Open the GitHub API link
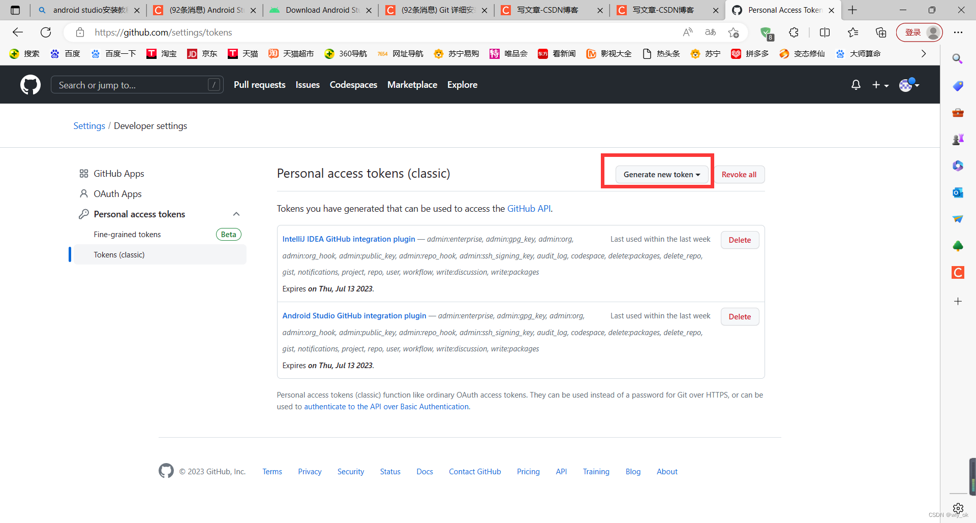 (528, 208)
